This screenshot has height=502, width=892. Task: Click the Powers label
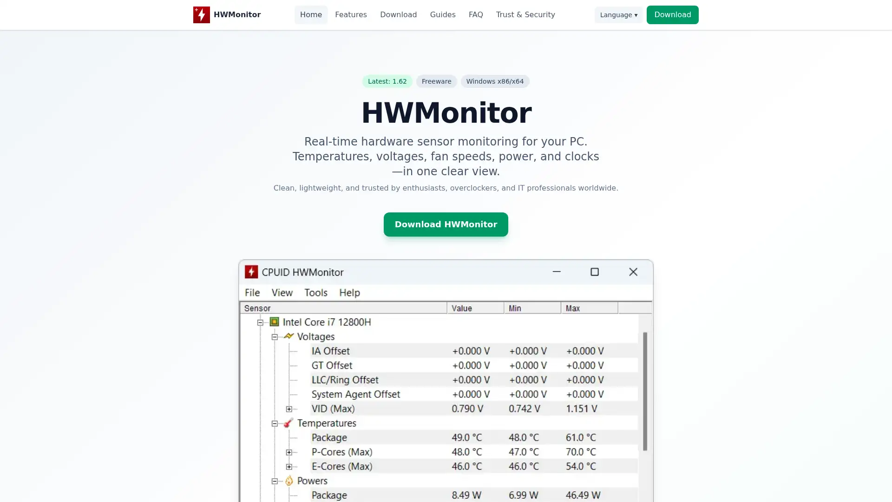coord(312,481)
